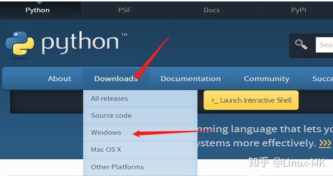Image resolution: width=333 pixels, height=176 pixels.
Task: Switch to the PyPI tab
Action: [x=298, y=10]
